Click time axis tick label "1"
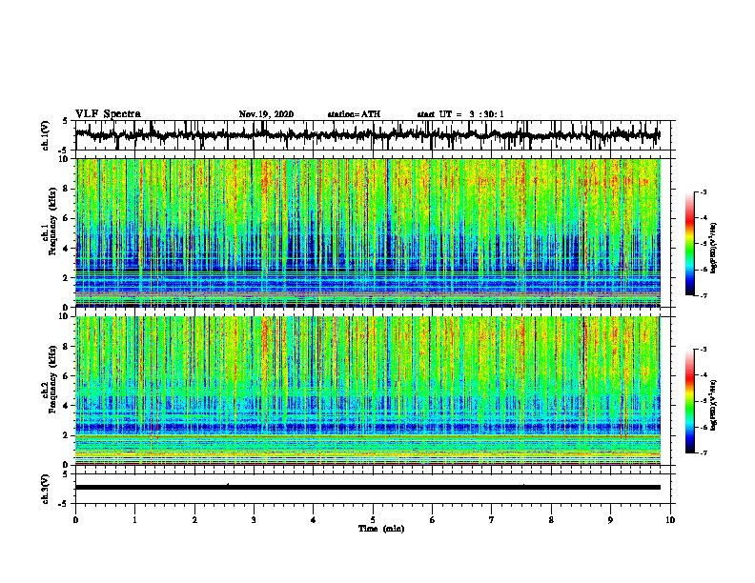Image resolution: width=755 pixels, height=583 pixels. 134,520
